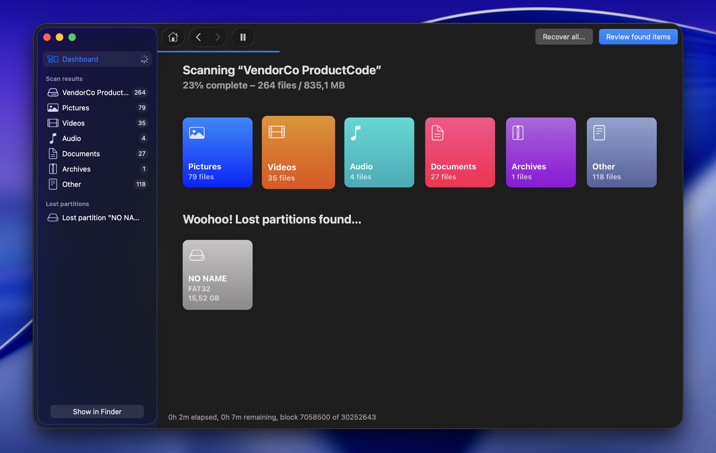
Task: Click the green zoom window button
Action: pos(72,37)
